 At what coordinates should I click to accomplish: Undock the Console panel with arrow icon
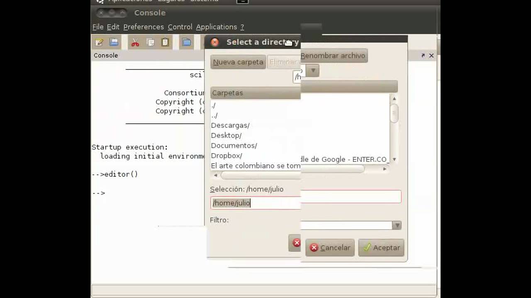(423, 55)
